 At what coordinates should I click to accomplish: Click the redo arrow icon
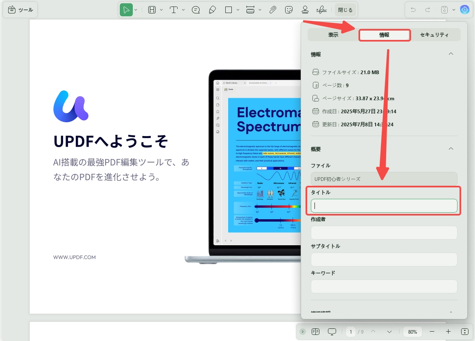(x=427, y=10)
